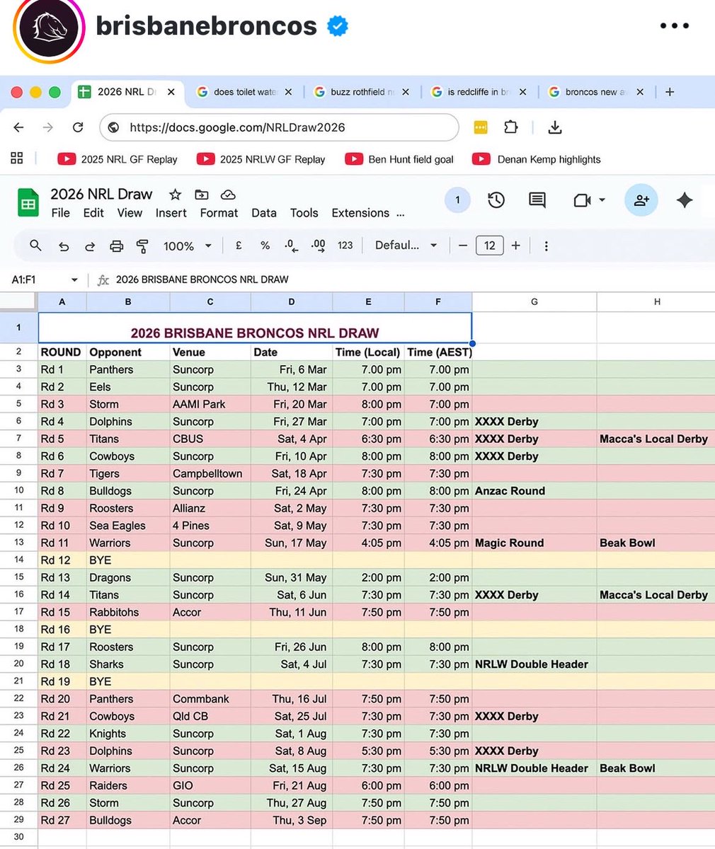Open the comments icon

537,201
